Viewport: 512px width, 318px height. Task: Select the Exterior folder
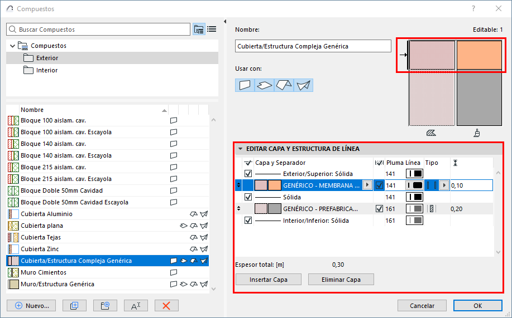coord(112,58)
